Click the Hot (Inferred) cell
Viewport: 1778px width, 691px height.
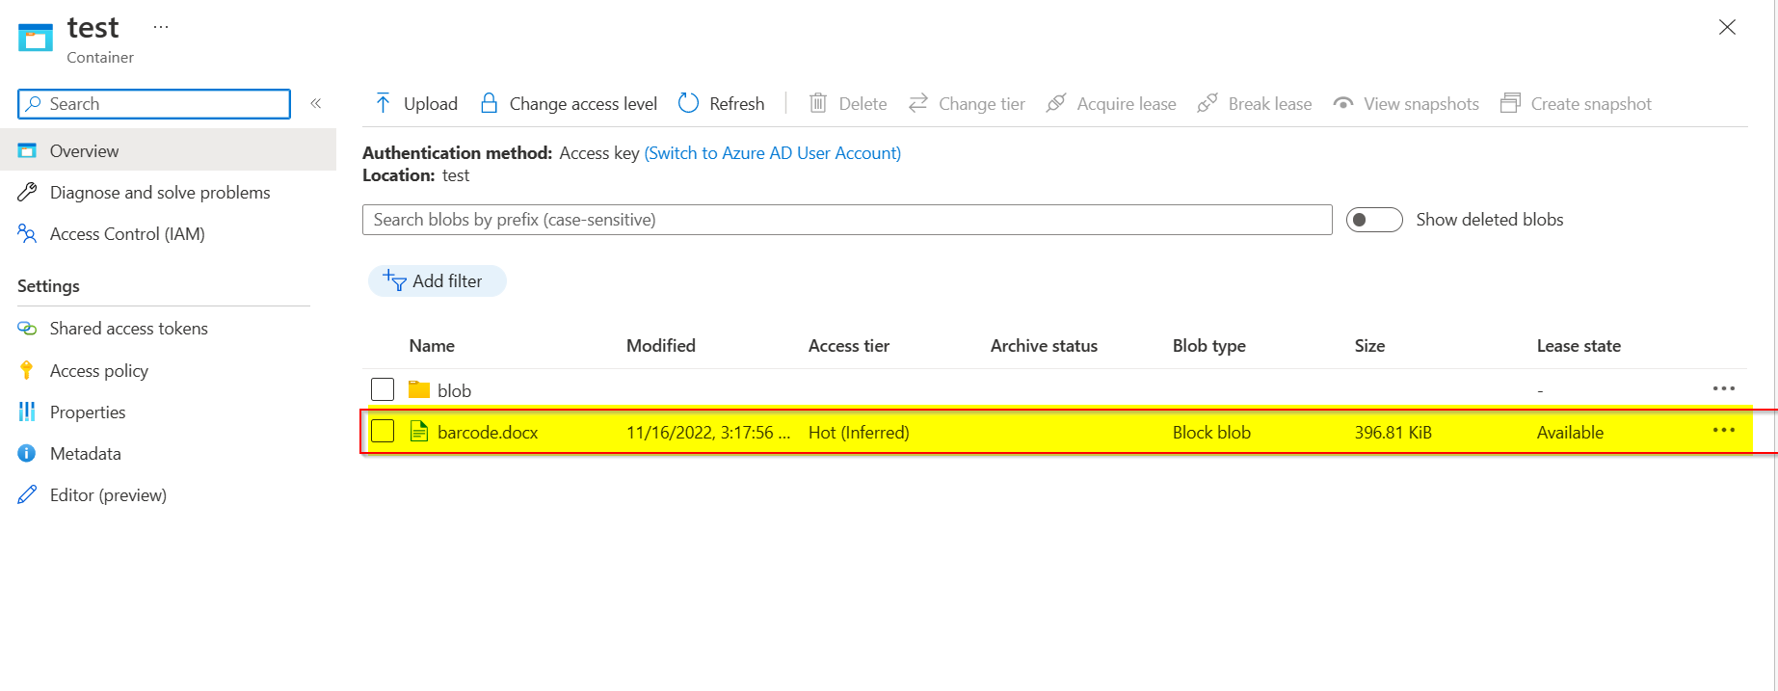[x=859, y=433]
